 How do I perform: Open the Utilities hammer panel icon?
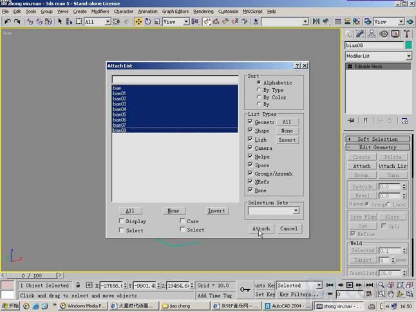(407, 33)
